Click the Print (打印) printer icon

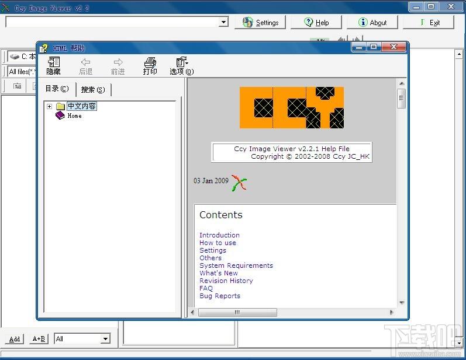coord(150,62)
